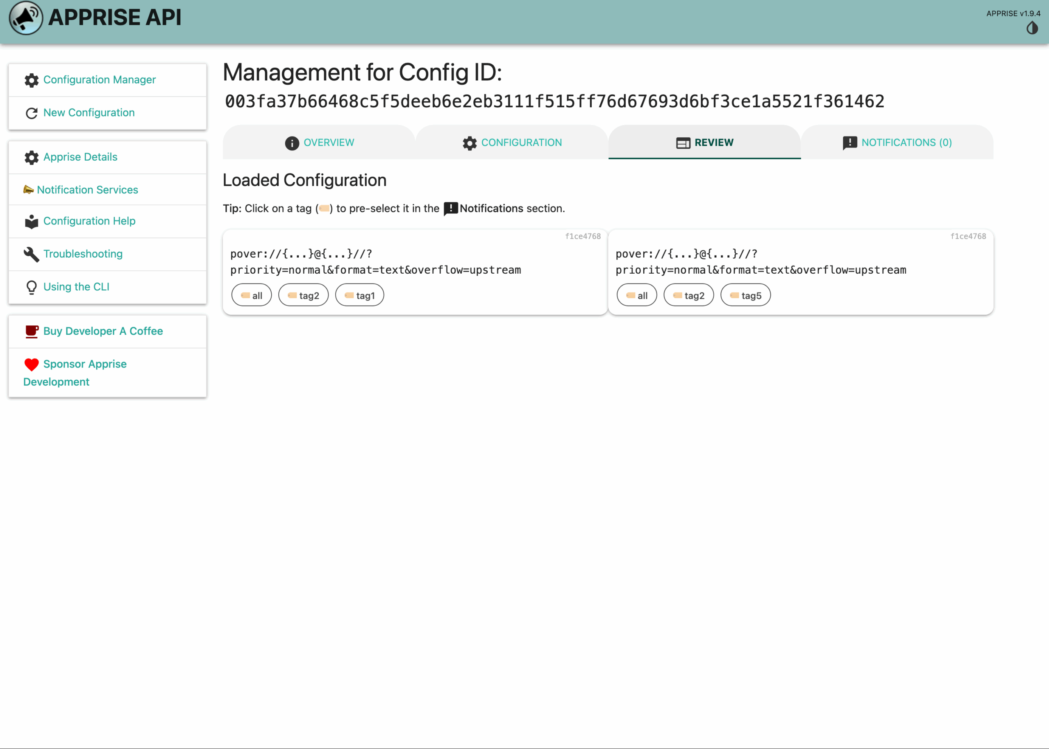This screenshot has height=749, width=1049.
Task: Click the f1ce4768 ID on second card
Action: [968, 236]
